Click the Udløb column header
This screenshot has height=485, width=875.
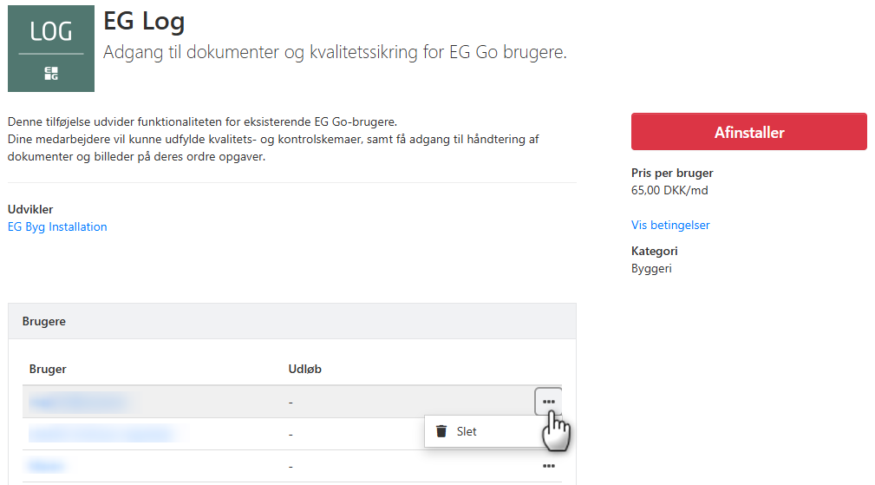click(304, 369)
